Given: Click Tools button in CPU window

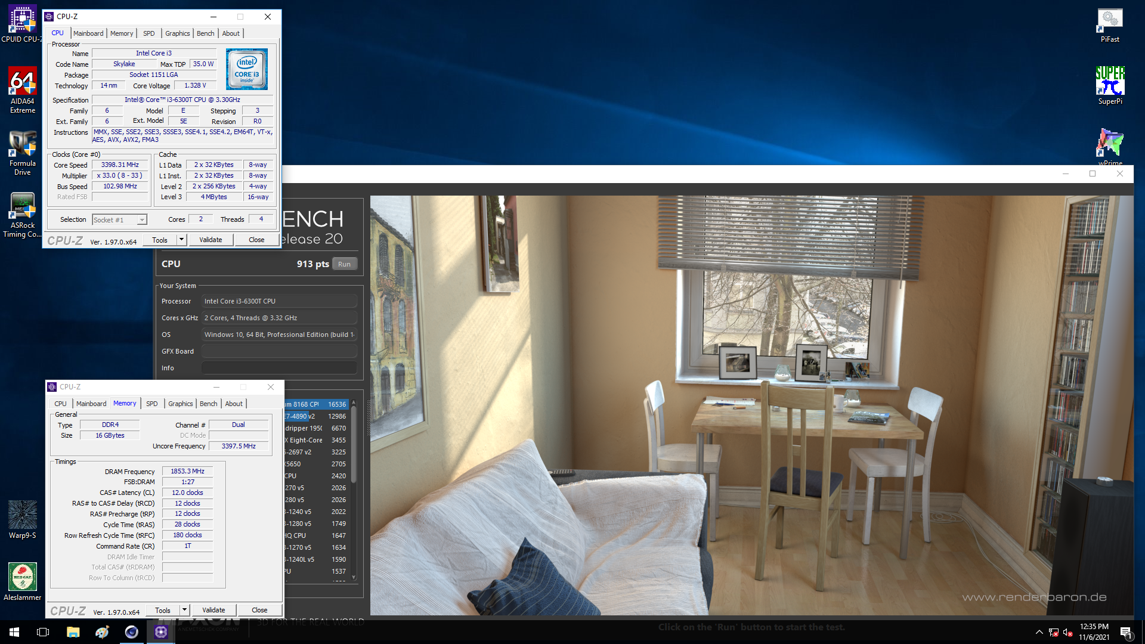Looking at the screenshot, I should (x=160, y=240).
